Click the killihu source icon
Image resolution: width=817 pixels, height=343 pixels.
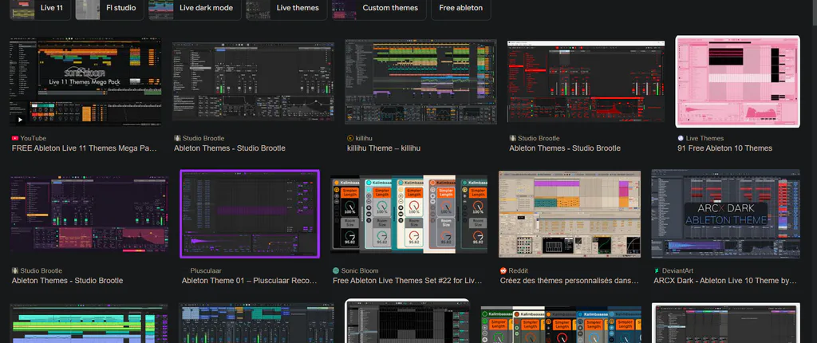350,138
